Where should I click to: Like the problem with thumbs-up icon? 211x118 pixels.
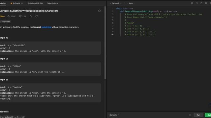coord(12,16)
